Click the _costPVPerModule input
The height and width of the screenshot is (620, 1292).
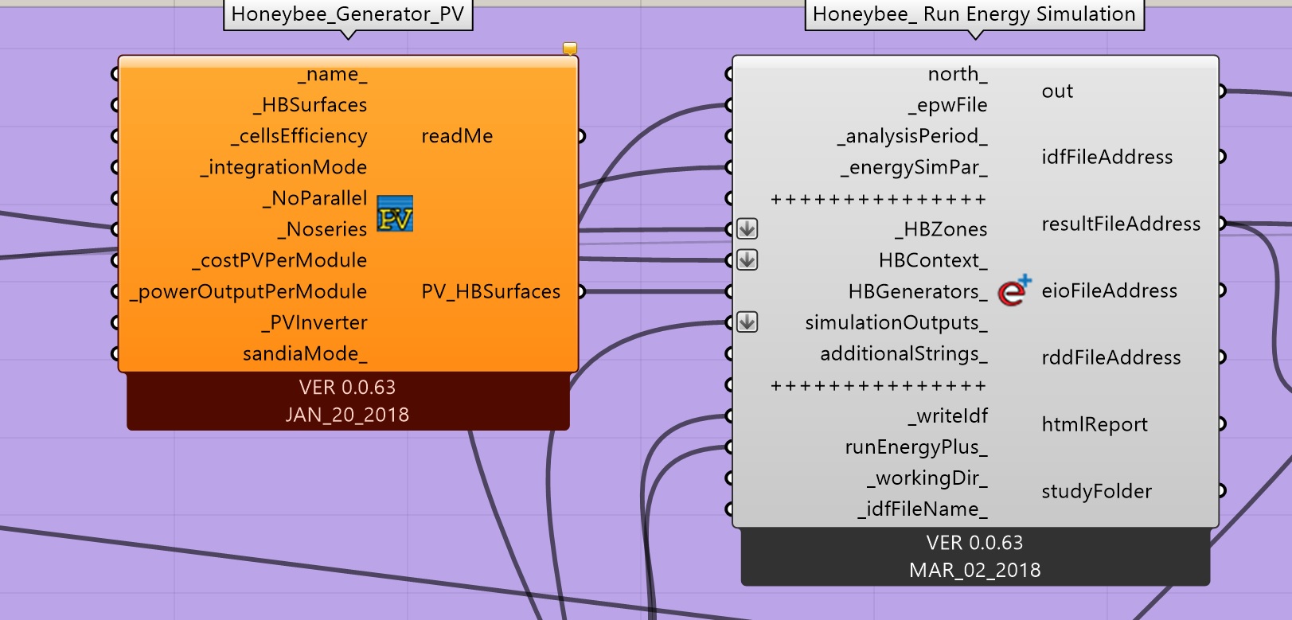pyautogui.click(x=279, y=260)
